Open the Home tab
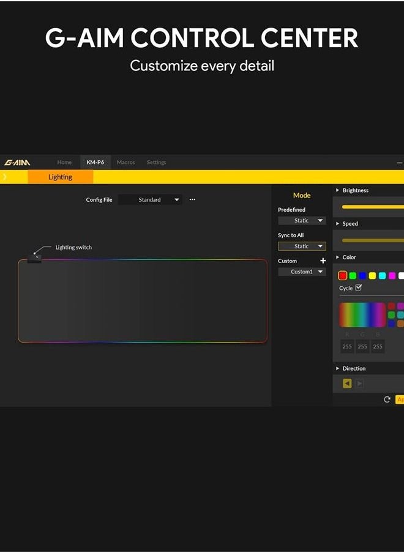This screenshot has width=404, height=553. [x=64, y=162]
